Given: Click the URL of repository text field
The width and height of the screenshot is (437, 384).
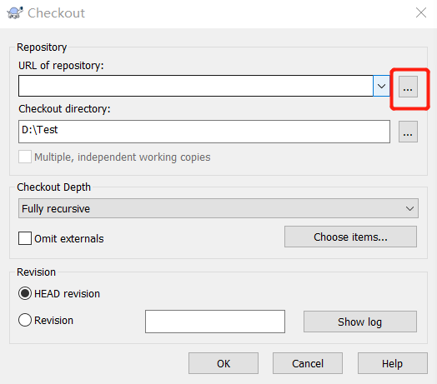Looking at the screenshot, I should (x=196, y=86).
